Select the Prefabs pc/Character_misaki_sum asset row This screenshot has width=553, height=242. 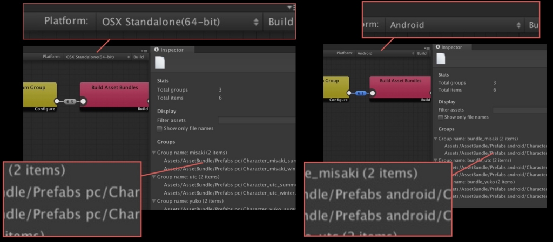coord(229,161)
